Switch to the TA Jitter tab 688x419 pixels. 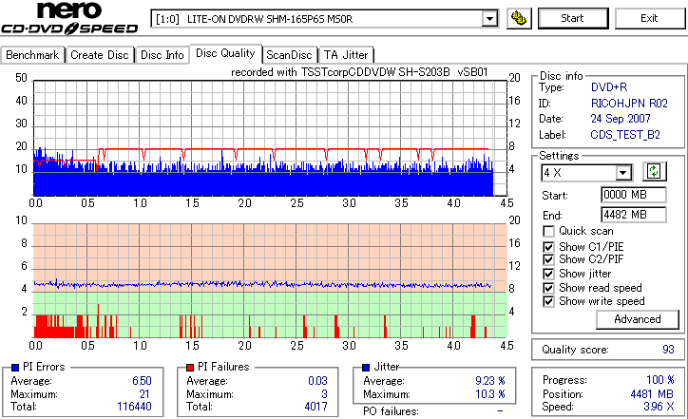346,55
